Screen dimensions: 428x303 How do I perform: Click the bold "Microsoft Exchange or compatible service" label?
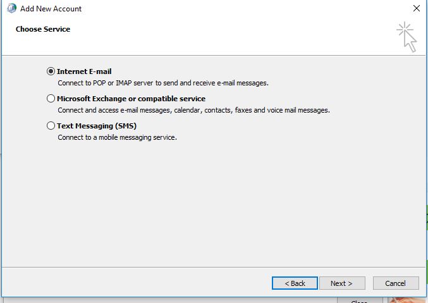coord(131,99)
